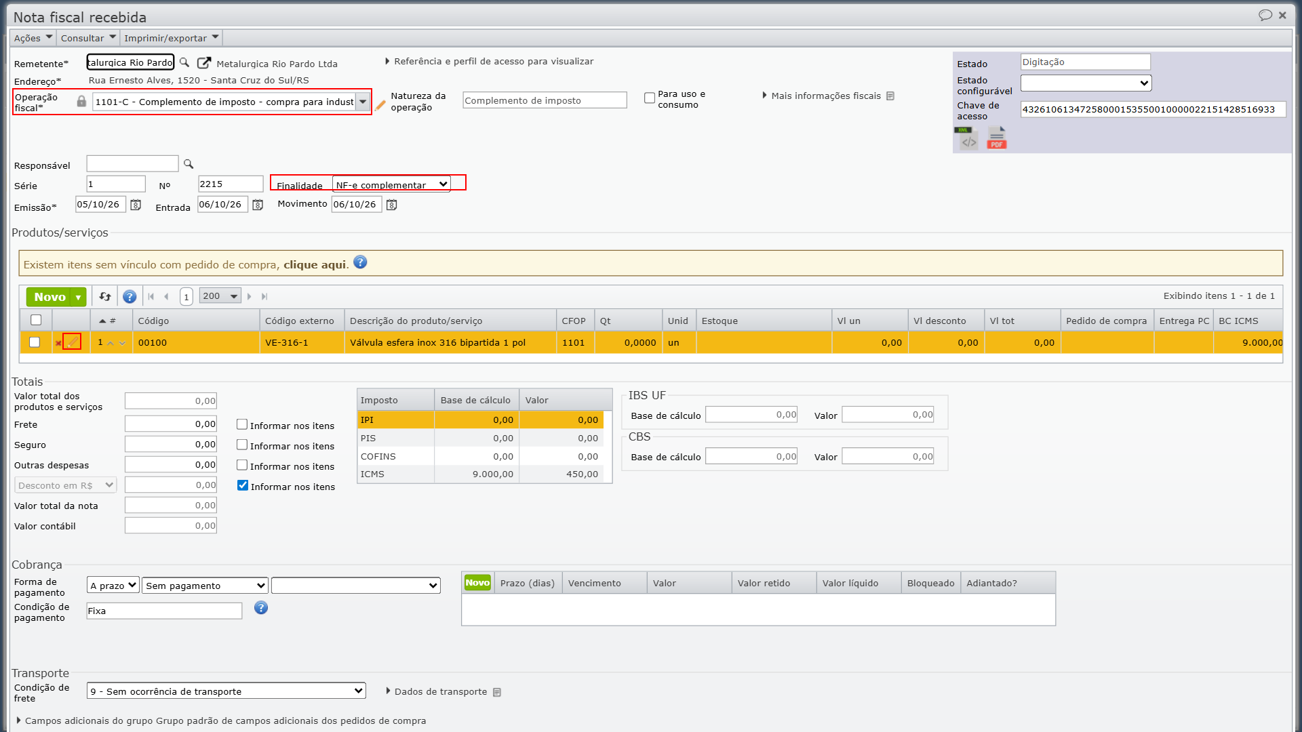
Task: Click the Remetente search magnifier icon
Action: click(184, 62)
